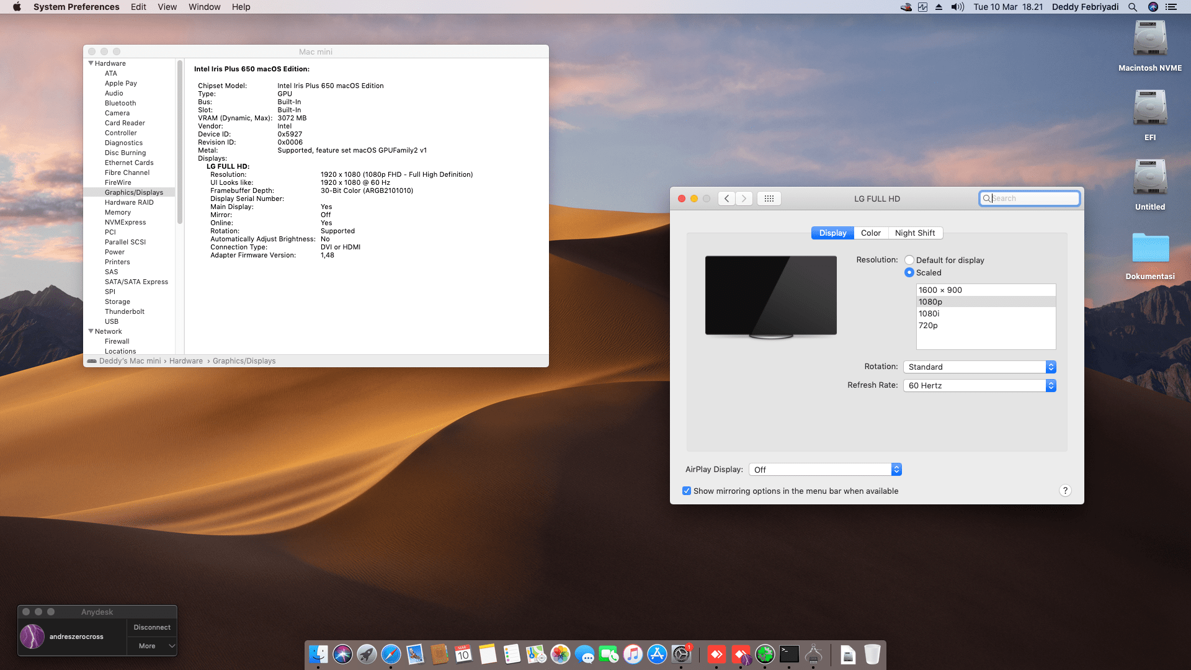Viewport: 1191px width, 670px height.
Task: Adjust the Refresh Rate stepper control
Action: point(1051,385)
